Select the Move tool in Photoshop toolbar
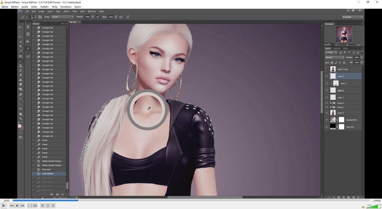The width and height of the screenshot is (382, 209). 21,27
